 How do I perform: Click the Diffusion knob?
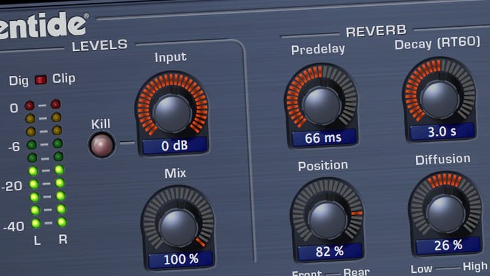coord(446,214)
